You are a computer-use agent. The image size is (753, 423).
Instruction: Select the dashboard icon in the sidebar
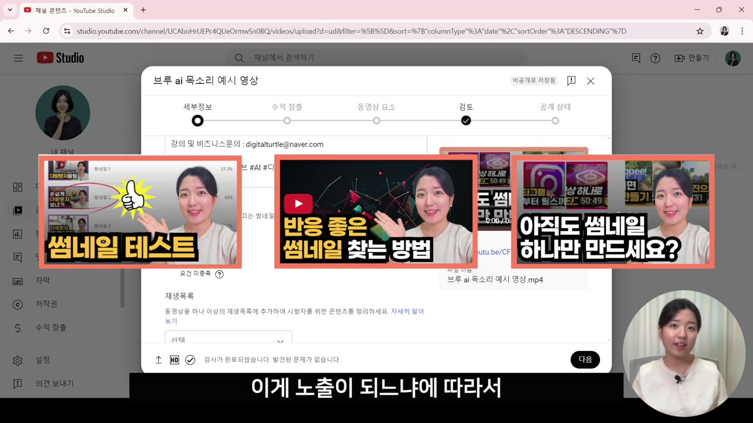pyautogui.click(x=18, y=187)
